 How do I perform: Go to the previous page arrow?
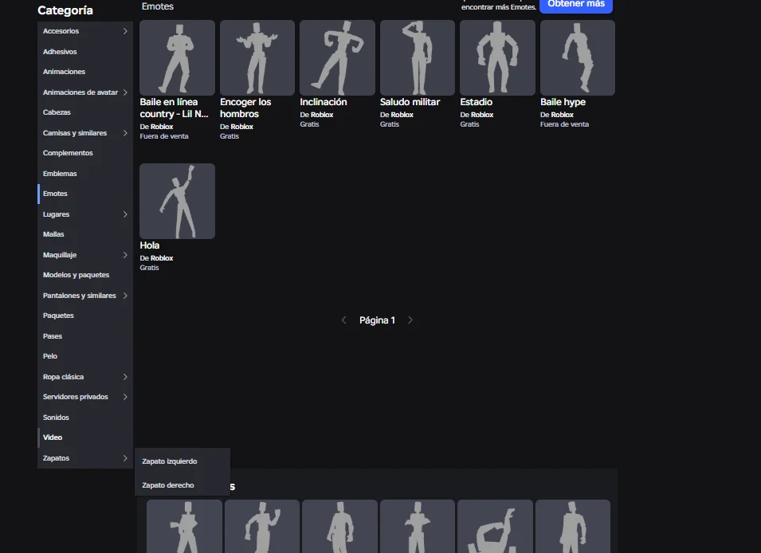[x=343, y=320]
